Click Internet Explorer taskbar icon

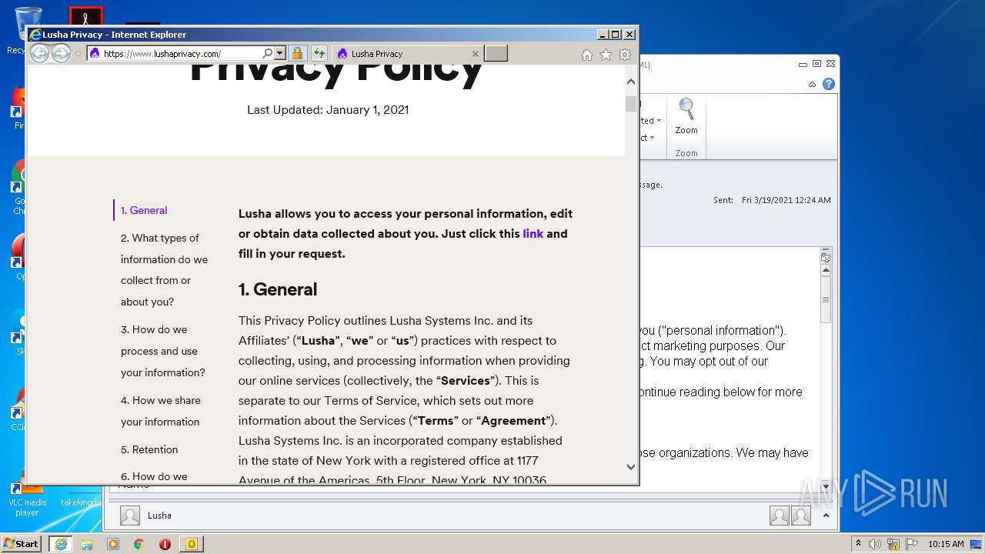(60, 543)
